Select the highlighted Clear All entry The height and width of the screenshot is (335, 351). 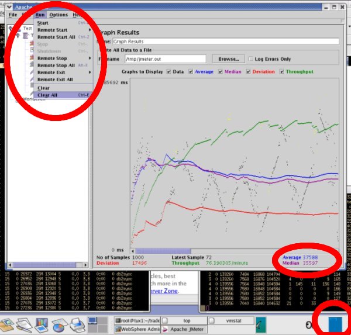coord(63,95)
